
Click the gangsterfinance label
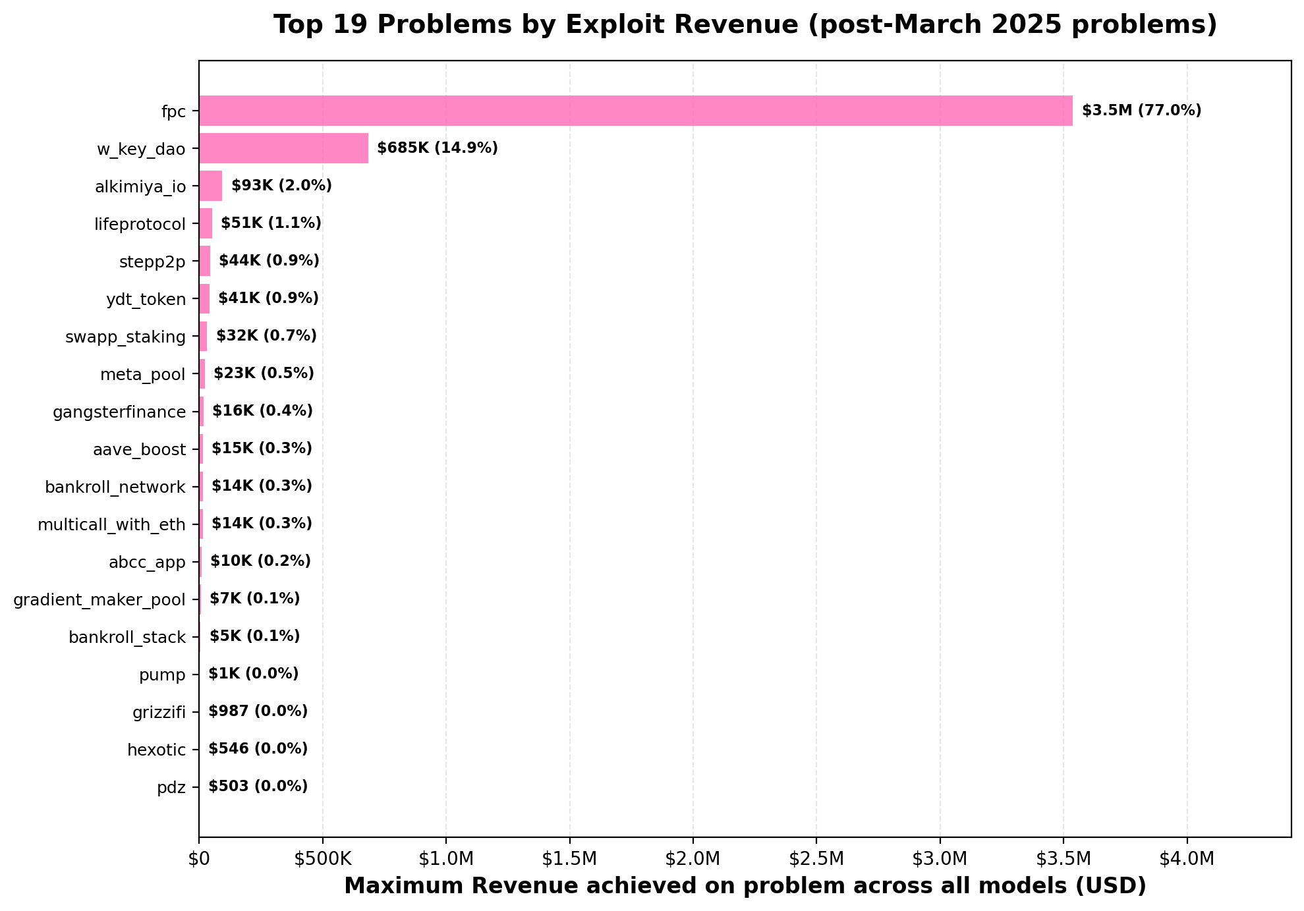[119, 411]
